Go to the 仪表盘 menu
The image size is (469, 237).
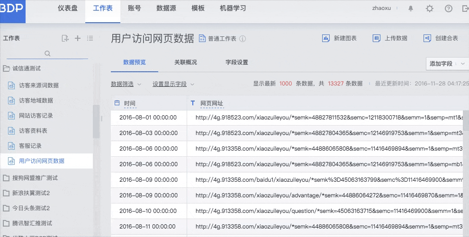[68, 8]
